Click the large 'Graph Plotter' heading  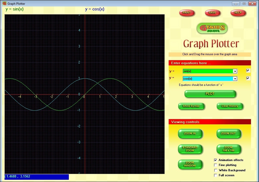point(211,44)
